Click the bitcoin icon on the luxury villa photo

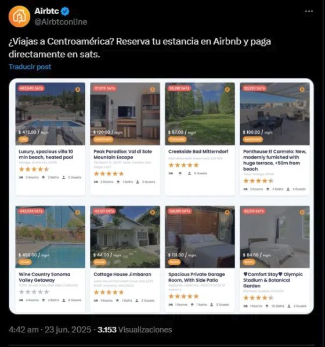78,90
